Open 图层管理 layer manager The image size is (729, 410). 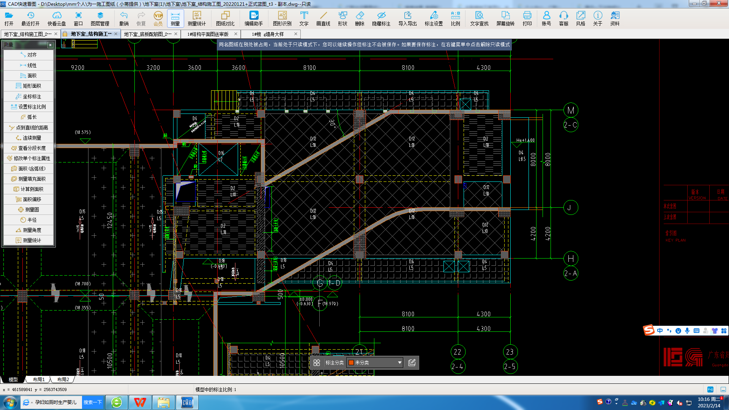pos(100,18)
